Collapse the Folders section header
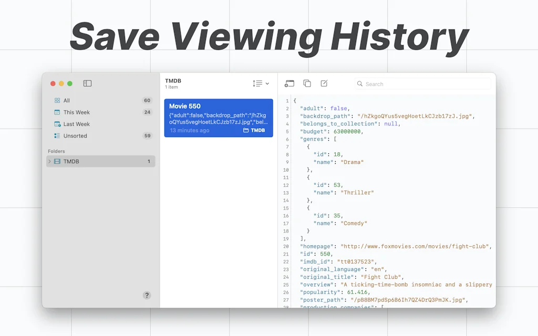 [56, 151]
